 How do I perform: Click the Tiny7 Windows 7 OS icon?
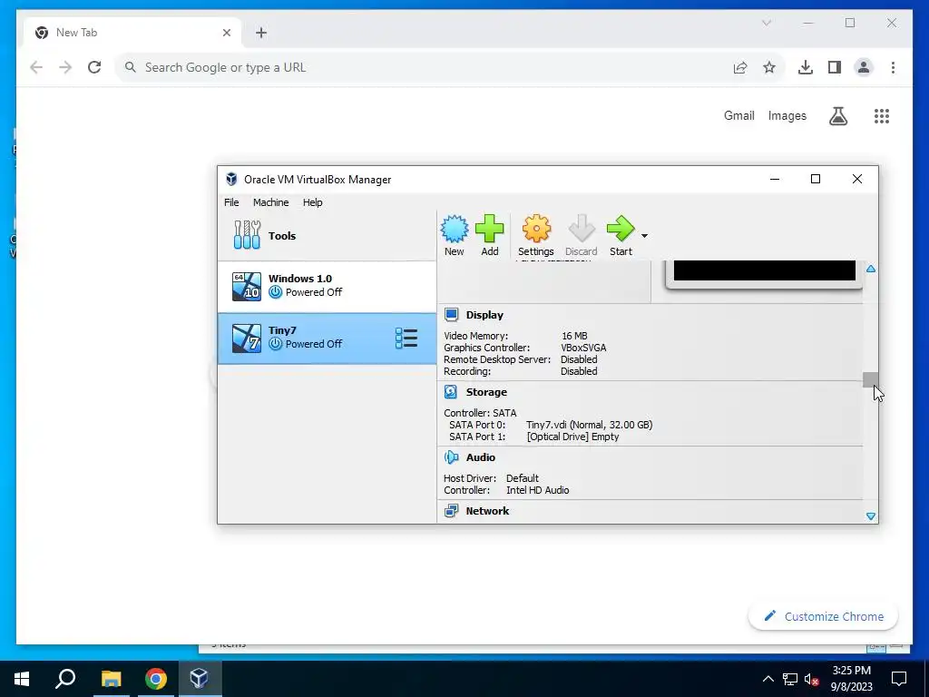(x=247, y=339)
